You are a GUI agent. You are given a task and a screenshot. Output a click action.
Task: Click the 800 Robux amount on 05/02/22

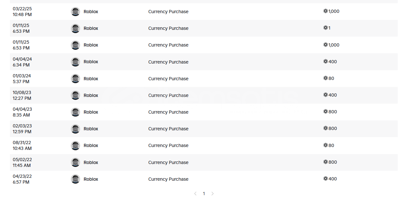pos(332,162)
